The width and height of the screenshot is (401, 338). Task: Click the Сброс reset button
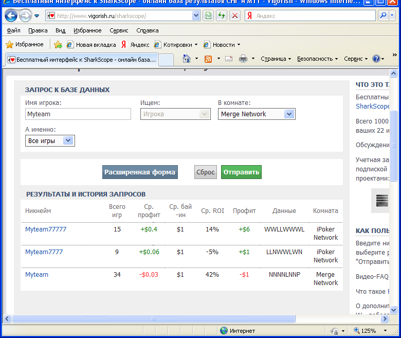(x=205, y=172)
